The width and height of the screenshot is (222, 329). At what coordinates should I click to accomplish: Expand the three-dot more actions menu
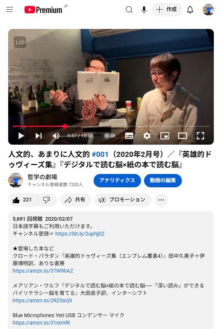pyautogui.click(x=161, y=200)
